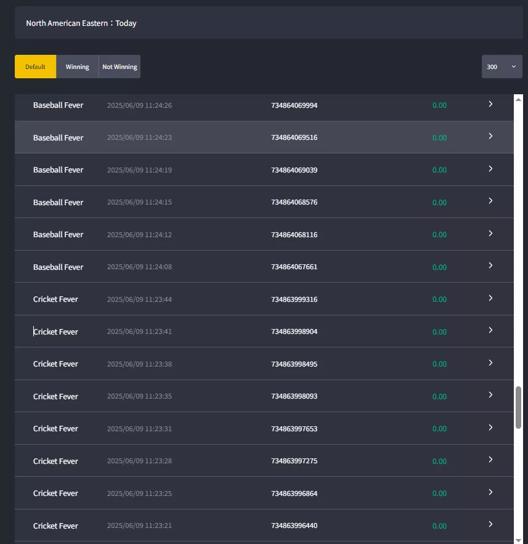Open detail arrow for record 734863996440
Viewport: 528px width, 544px height.
pos(490,524)
